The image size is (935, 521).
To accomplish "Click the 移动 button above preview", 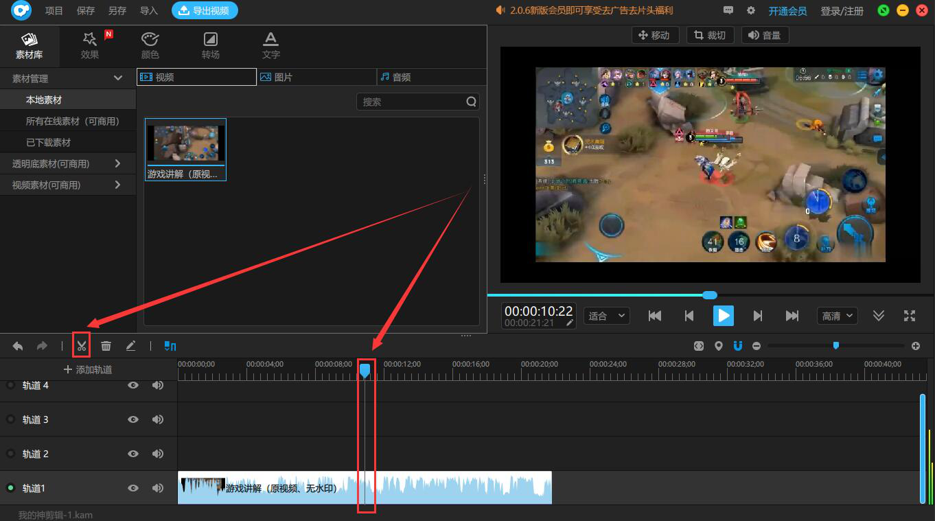I will pos(655,35).
